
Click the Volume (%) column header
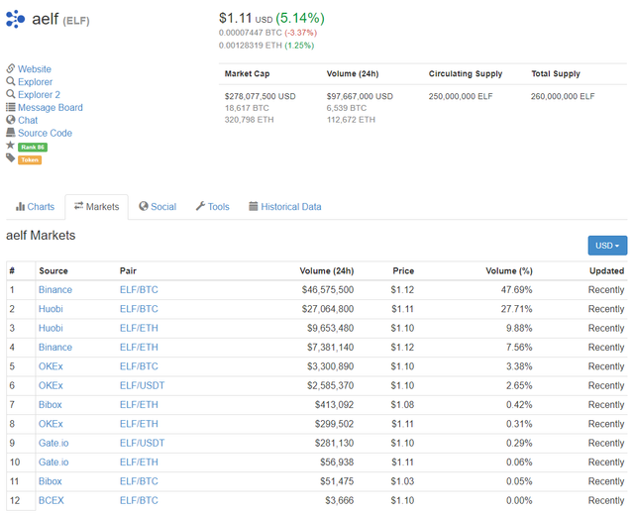pos(508,270)
